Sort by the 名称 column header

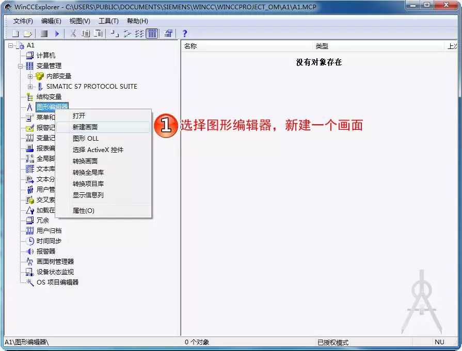tap(247, 46)
